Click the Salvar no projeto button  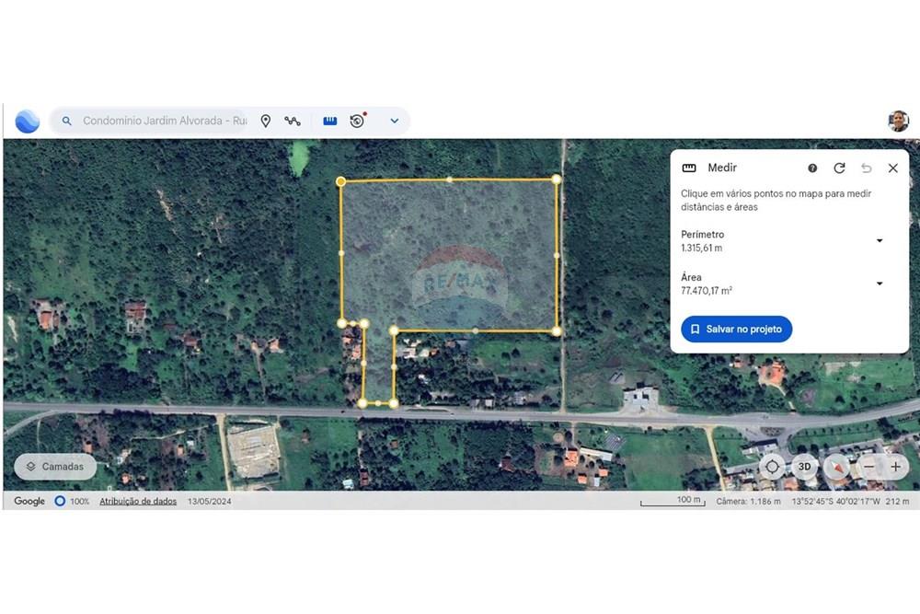[736, 329]
